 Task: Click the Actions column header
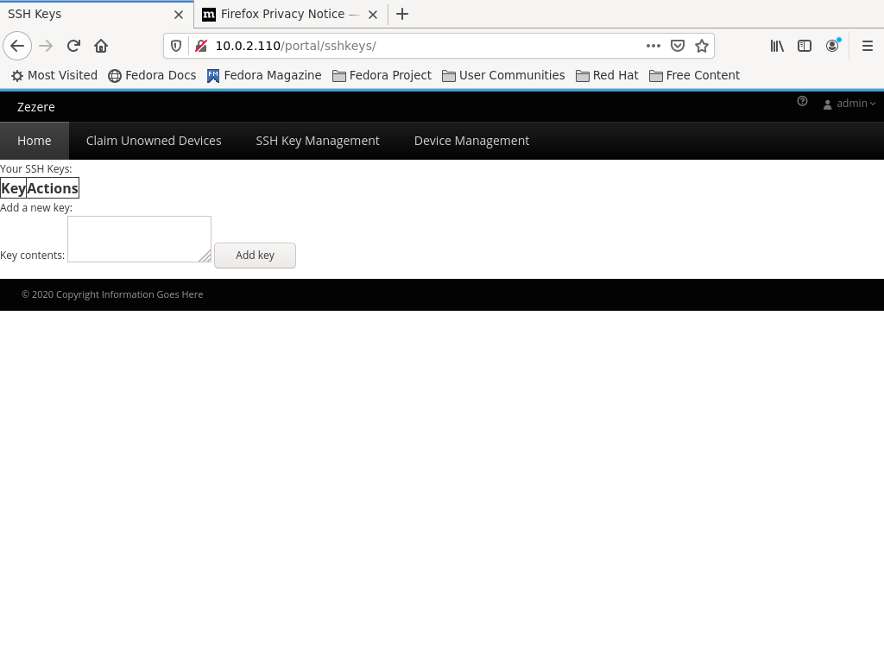pyautogui.click(x=53, y=188)
